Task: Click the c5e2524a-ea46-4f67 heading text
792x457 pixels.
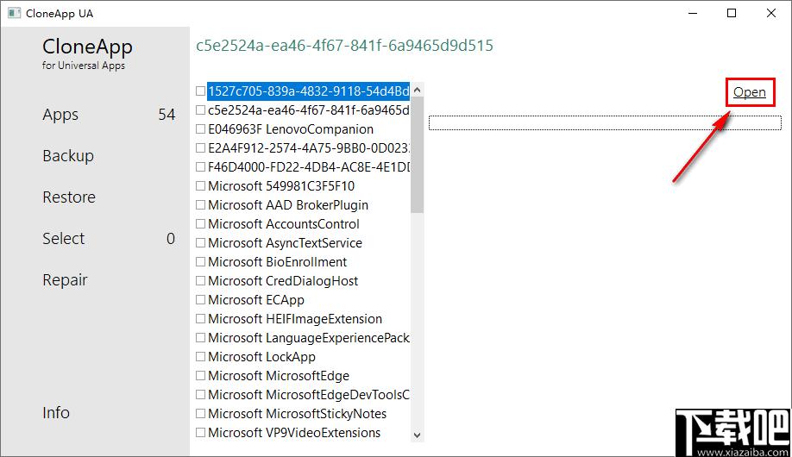Action: click(344, 46)
